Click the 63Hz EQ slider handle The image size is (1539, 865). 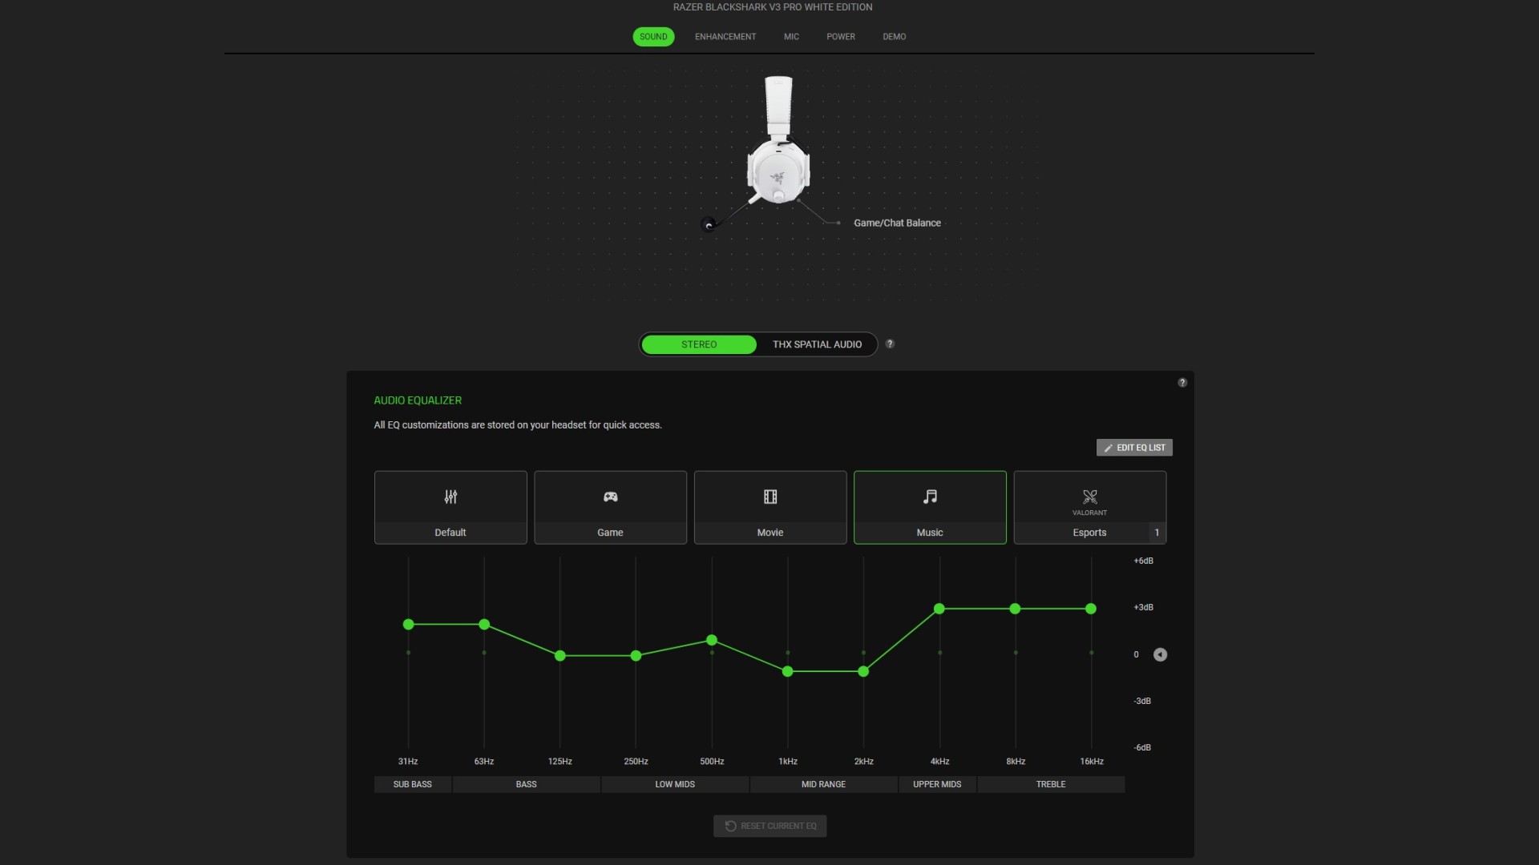coord(484,624)
